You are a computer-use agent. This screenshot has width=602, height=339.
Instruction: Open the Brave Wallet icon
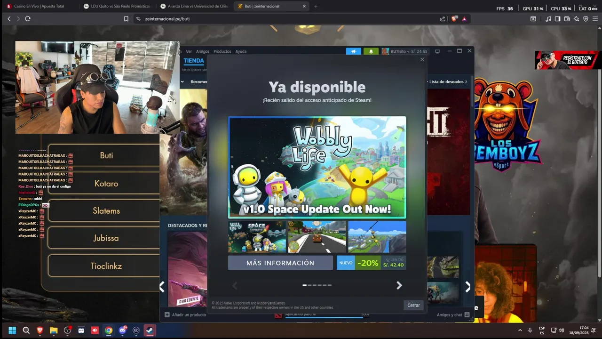tap(567, 19)
